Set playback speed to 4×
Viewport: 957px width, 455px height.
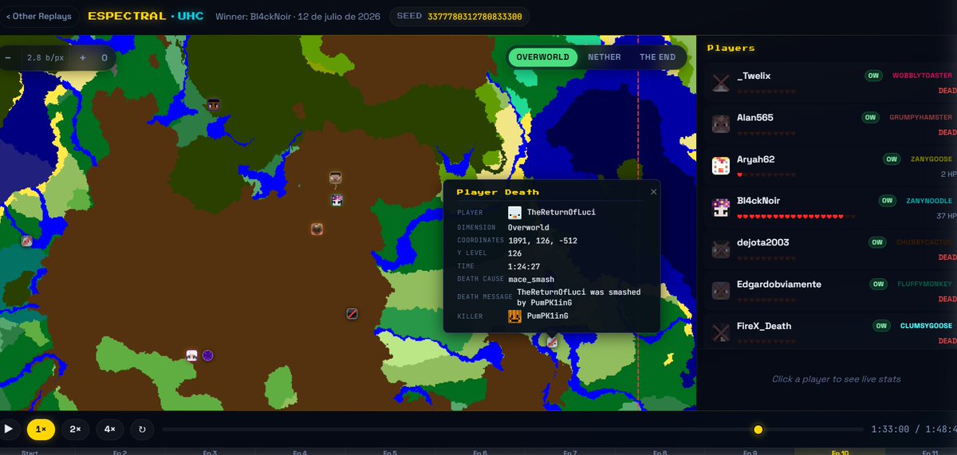pyautogui.click(x=110, y=429)
